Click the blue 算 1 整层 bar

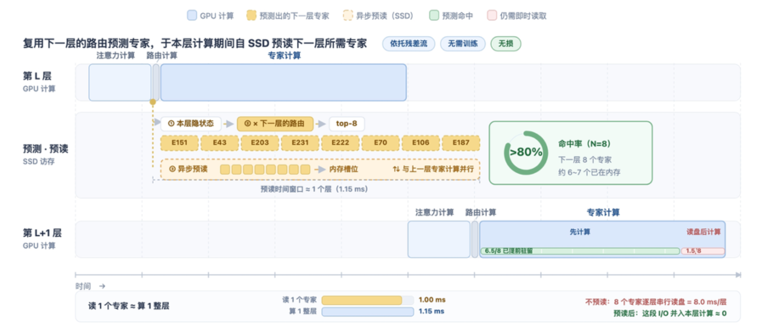click(x=368, y=312)
